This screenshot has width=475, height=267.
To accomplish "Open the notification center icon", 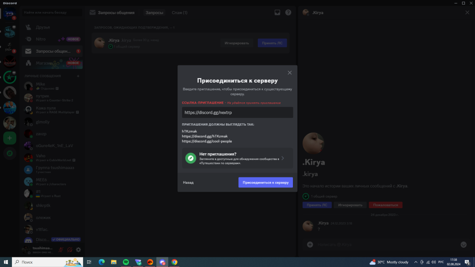I will [468, 262].
